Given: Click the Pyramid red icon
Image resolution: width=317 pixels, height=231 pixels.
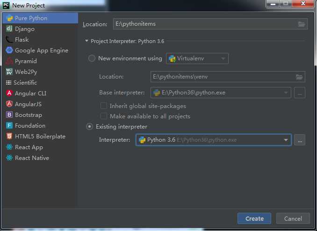Looking at the screenshot, I should coord(9,61).
